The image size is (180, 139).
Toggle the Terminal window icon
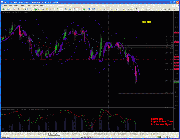26,9
